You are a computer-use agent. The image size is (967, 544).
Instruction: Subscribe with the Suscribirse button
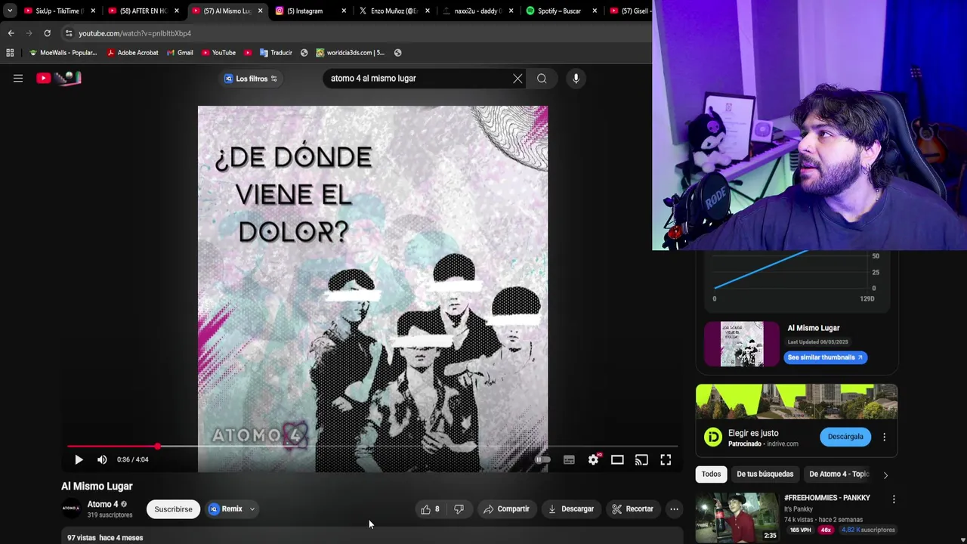[x=173, y=509]
